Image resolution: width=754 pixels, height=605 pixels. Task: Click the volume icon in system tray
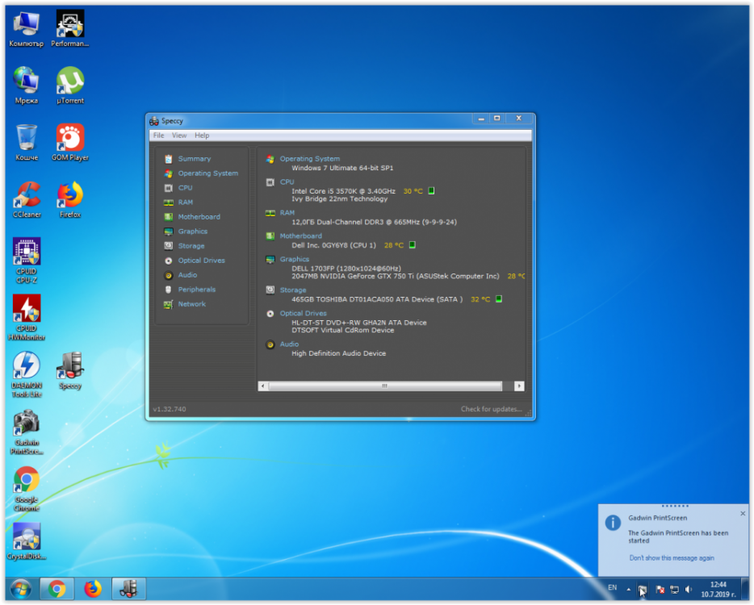pyautogui.click(x=689, y=589)
